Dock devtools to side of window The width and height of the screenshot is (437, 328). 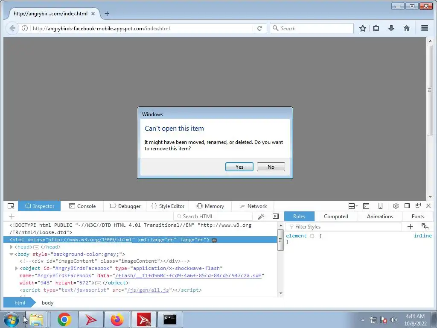[407, 206]
